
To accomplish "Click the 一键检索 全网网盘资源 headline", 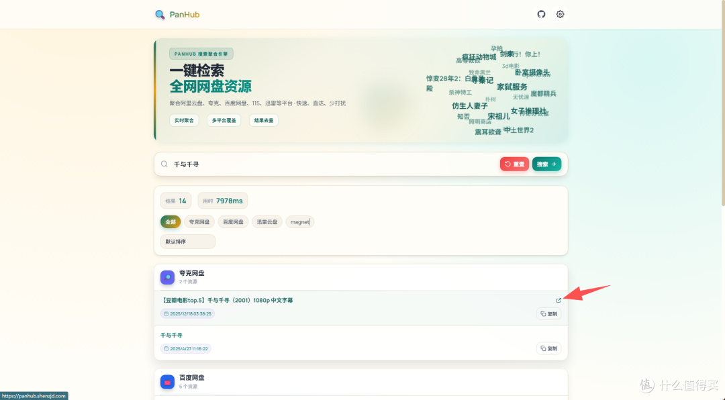I will click(x=210, y=78).
